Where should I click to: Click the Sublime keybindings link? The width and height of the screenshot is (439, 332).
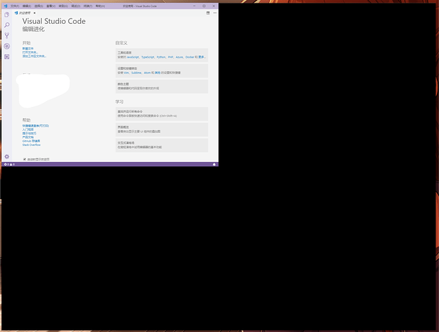(x=136, y=73)
